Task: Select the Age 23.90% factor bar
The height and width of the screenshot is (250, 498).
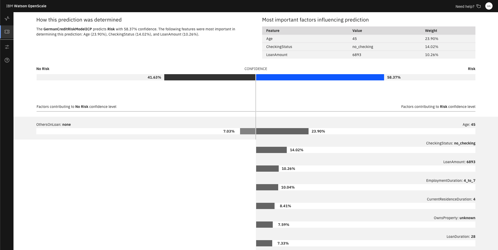Action: click(x=282, y=131)
